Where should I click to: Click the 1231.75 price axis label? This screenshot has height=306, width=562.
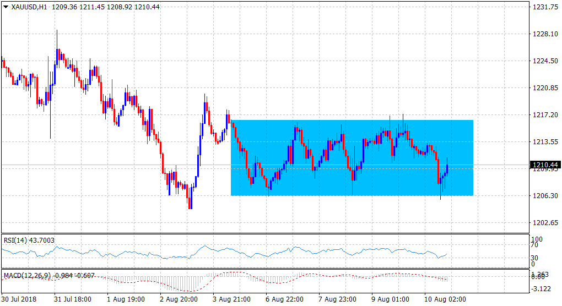click(544, 7)
